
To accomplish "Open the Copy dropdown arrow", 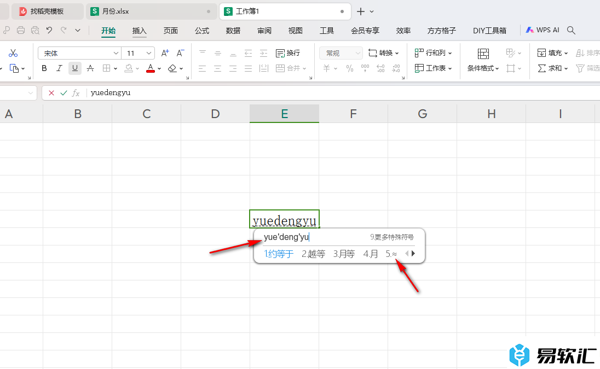I will [24, 69].
